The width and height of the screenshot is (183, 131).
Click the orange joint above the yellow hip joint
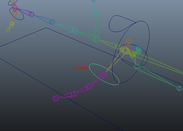point(128,42)
